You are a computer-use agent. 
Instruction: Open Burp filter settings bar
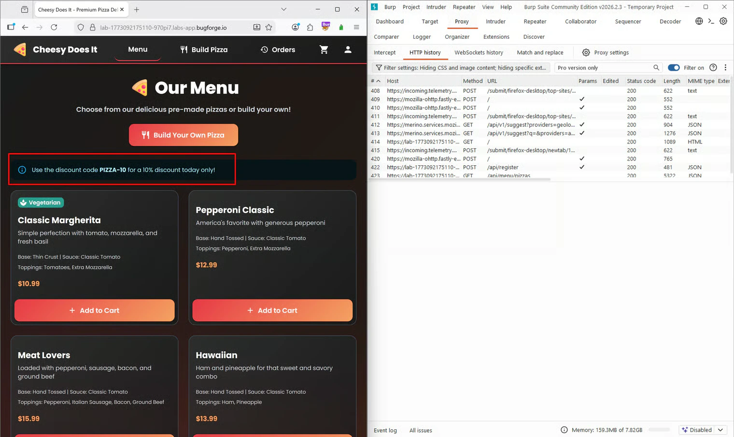point(461,68)
